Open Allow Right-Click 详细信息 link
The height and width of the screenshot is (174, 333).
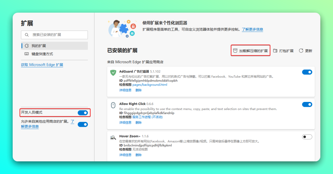pyautogui.click(x=125, y=123)
